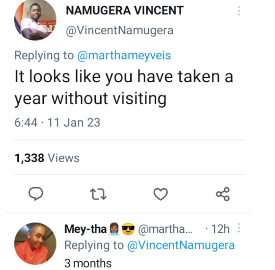Open Mey-tha's display name
Viewport: 275px width, 270px height.
click(x=86, y=229)
